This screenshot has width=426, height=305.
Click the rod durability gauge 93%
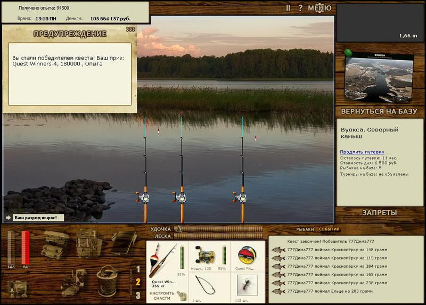pyautogui.click(x=182, y=257)
